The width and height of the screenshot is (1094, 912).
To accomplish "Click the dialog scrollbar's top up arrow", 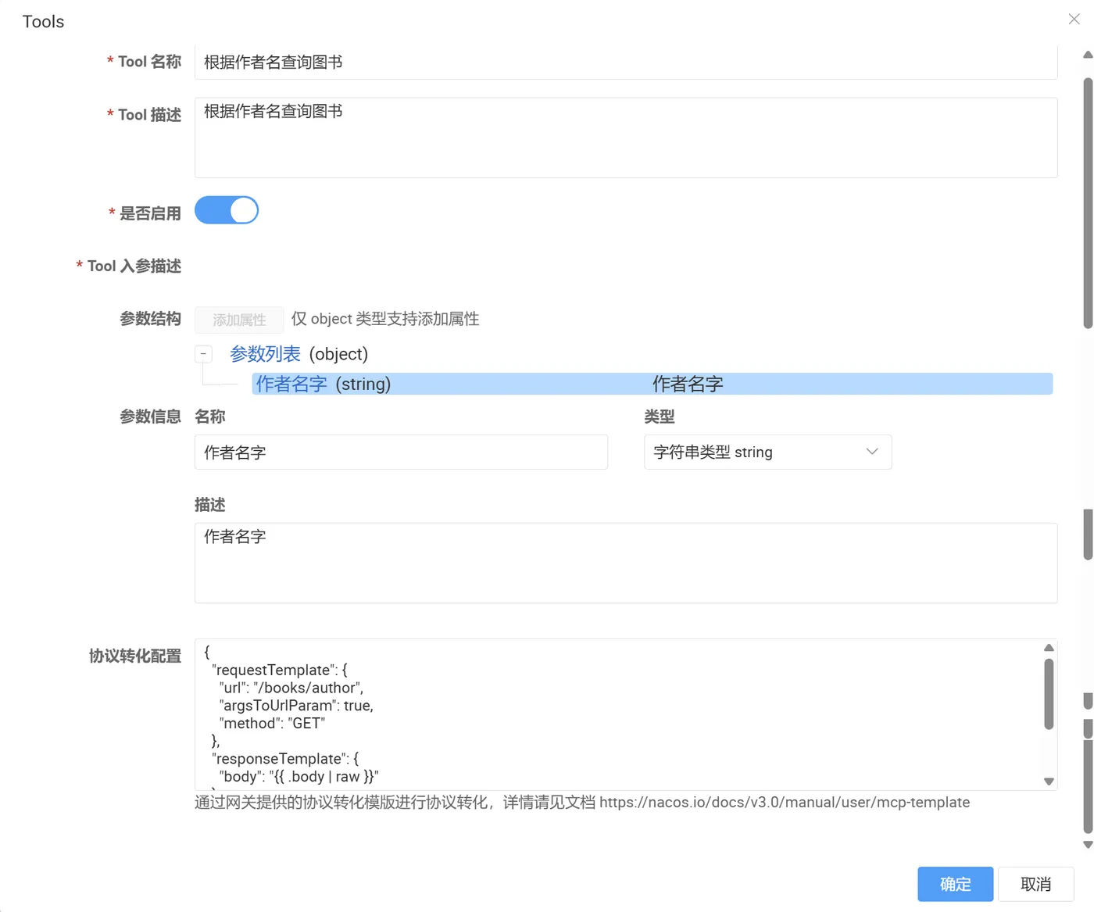I will point(1088,55).
